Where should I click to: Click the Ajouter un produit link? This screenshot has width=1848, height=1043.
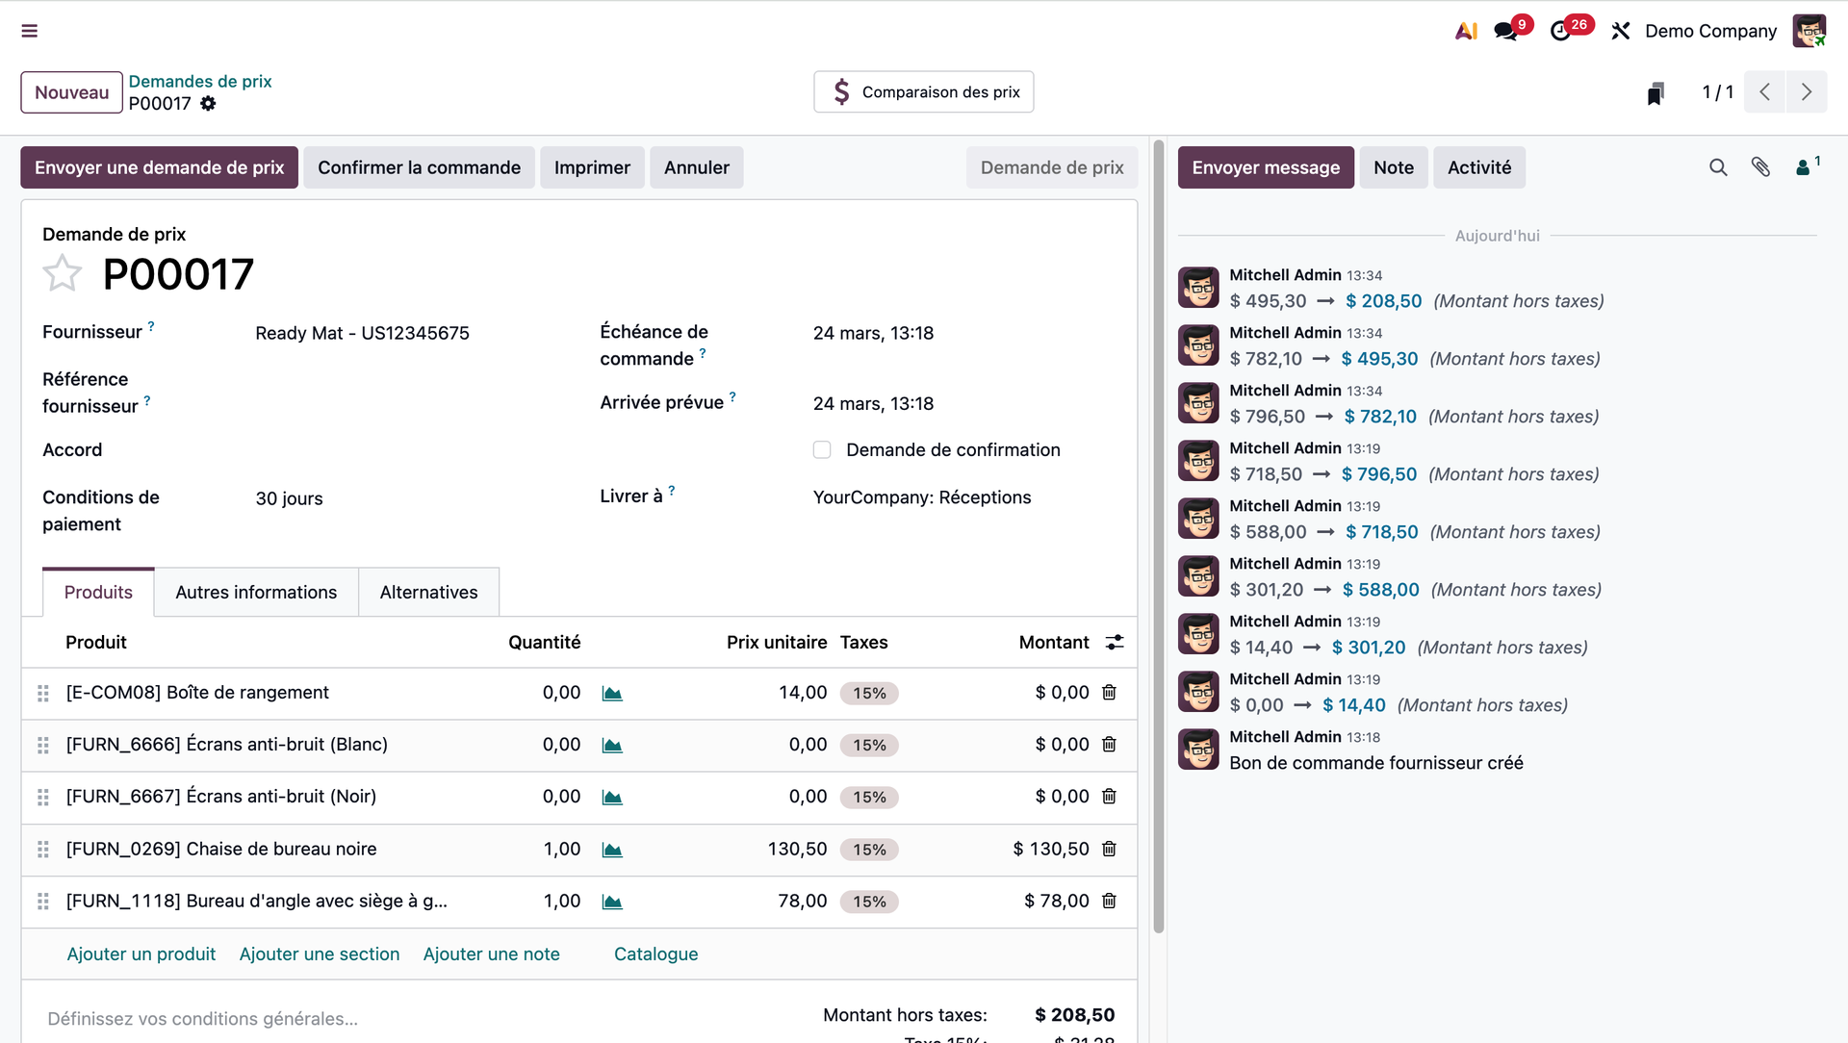click(x=141, y=954)
